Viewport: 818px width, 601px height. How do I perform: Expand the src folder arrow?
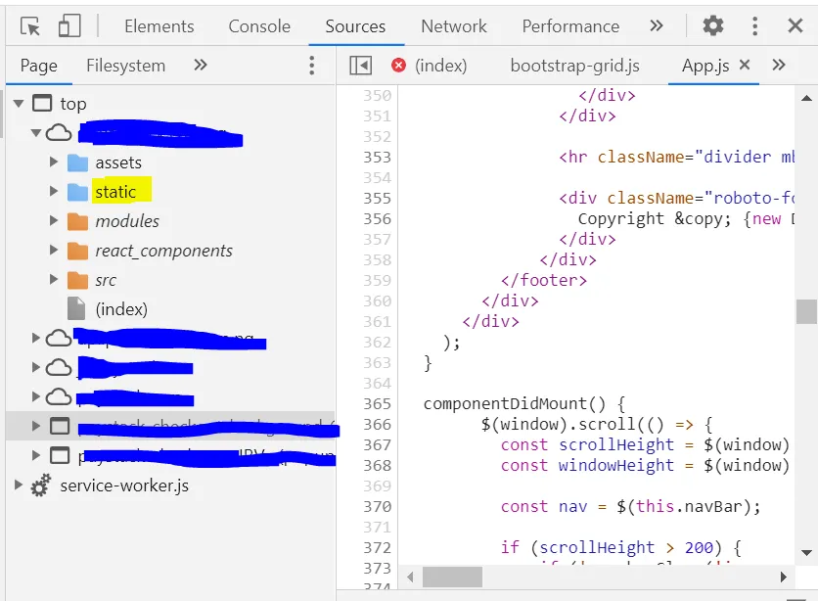click(53, 279)
